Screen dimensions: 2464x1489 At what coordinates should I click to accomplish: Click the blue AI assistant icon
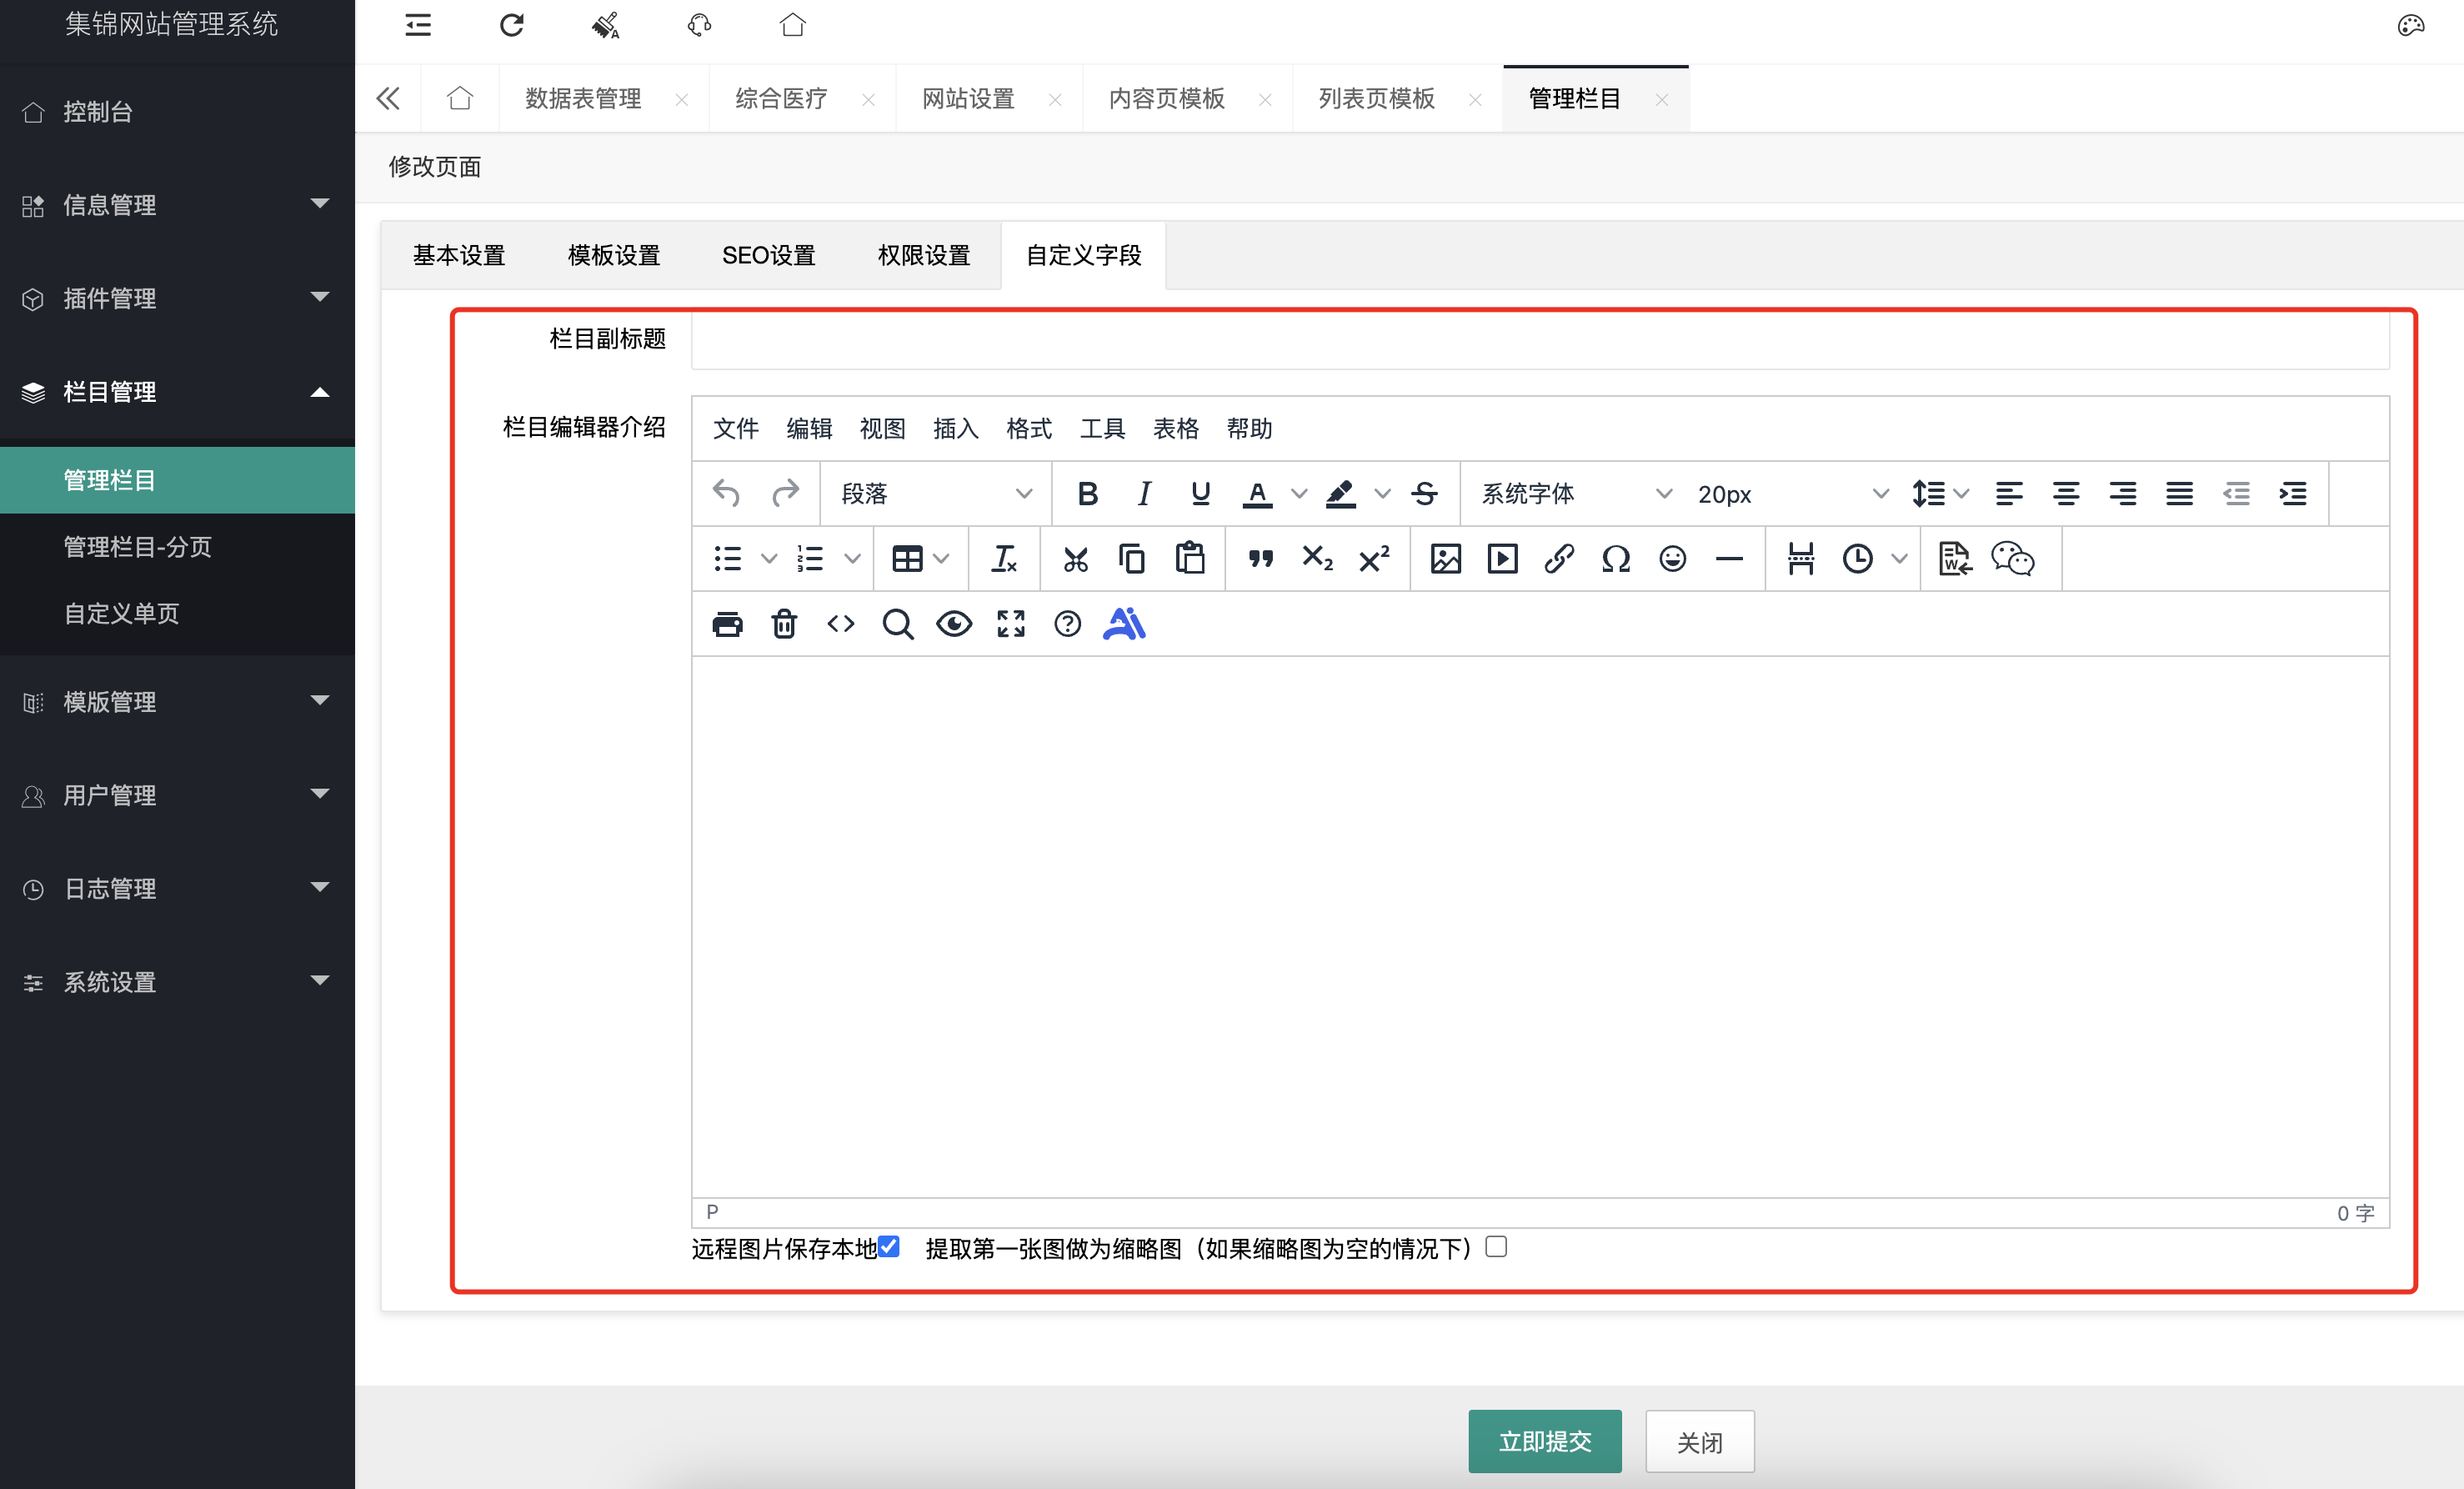[1124, 623]
